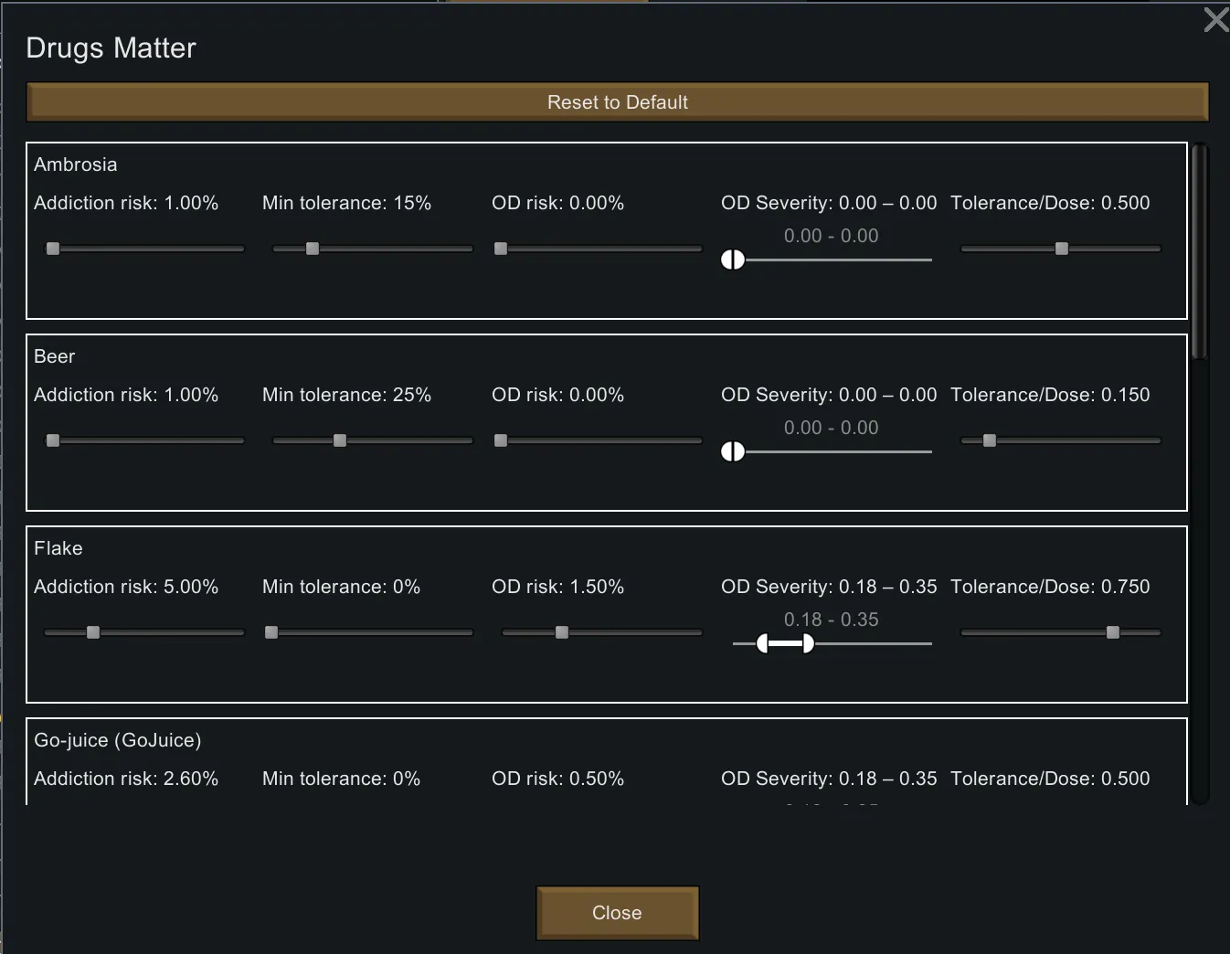Click Flake Tolerance/Dose slider handle
1230x954 pixels.
1113,632
